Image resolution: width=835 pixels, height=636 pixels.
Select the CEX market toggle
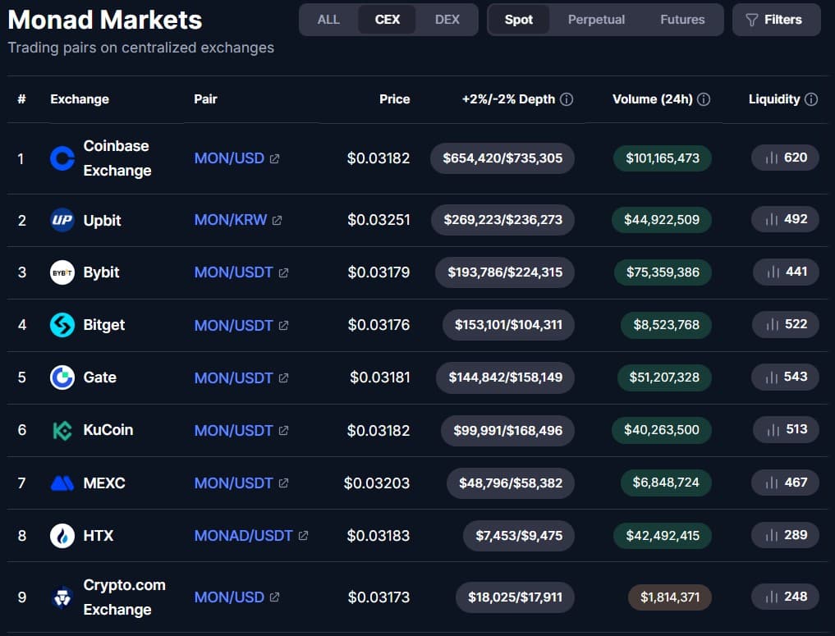388,20
